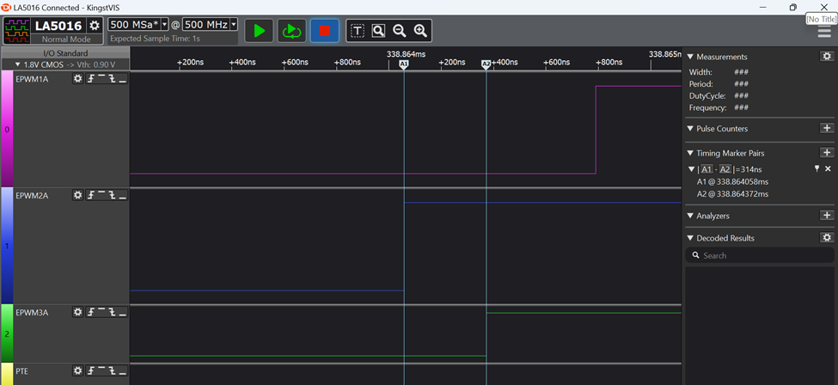The height and width of the screenshot is (385, 838).
Task: Collapse the A1-A2 marker pair details
Action: click(x=692, y=169)
